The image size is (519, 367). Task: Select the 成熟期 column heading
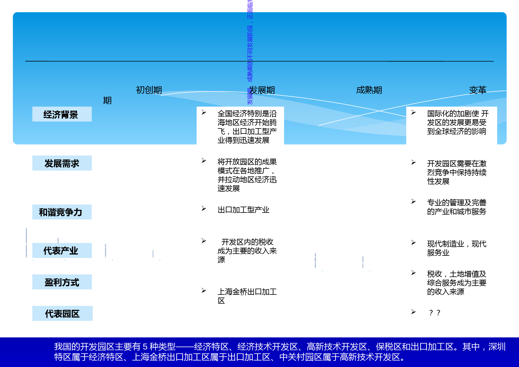(369, 90)
